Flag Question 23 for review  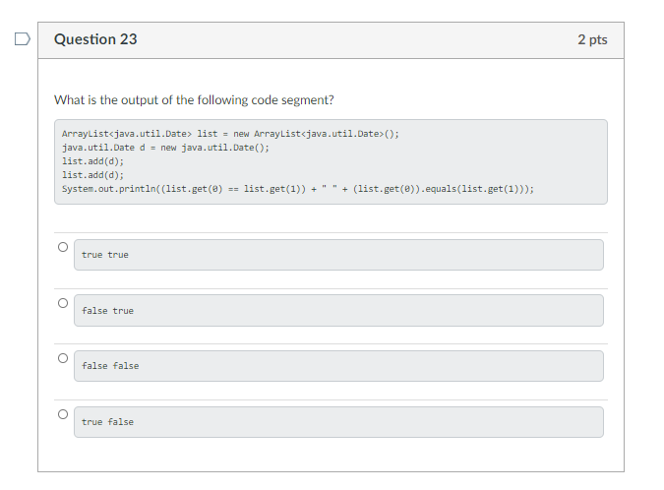pos(22,40)
